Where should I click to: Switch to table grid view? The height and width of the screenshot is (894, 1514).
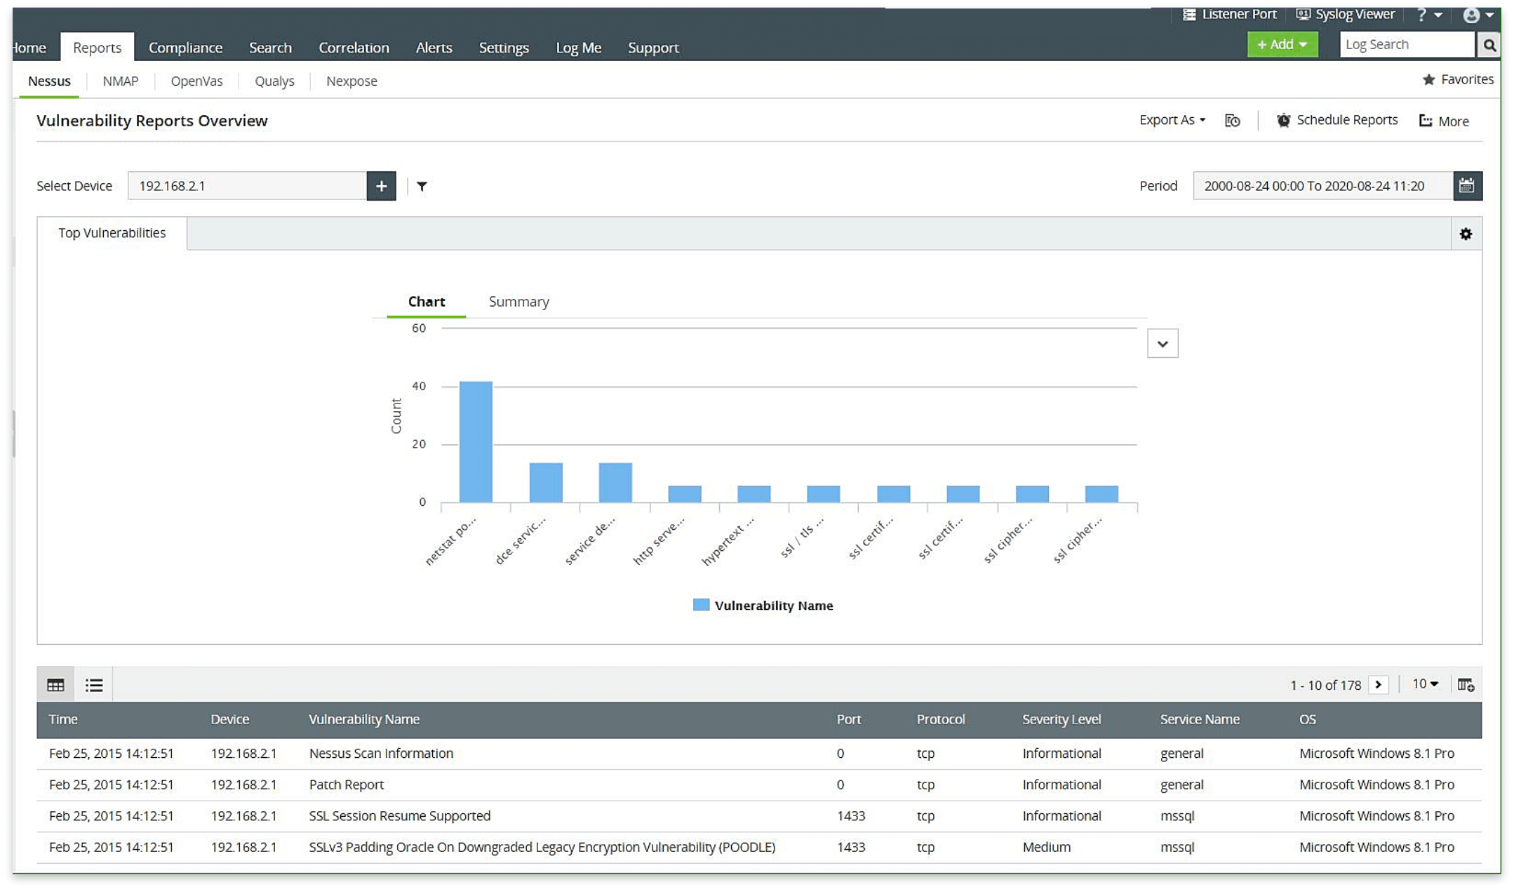pos(55,685)
